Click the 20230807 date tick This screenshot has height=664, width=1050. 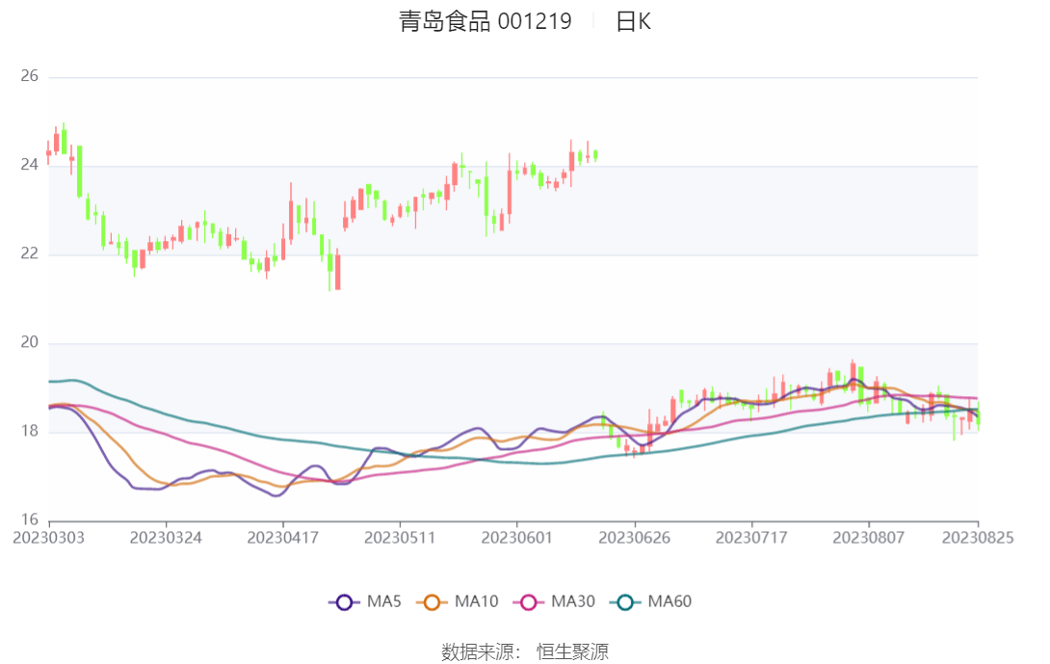tap(868, 538)
